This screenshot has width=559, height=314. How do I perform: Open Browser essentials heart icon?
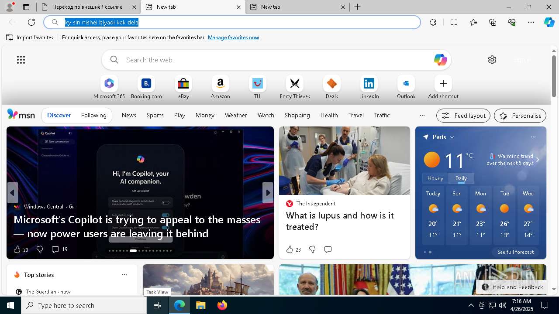coord(512,22)
